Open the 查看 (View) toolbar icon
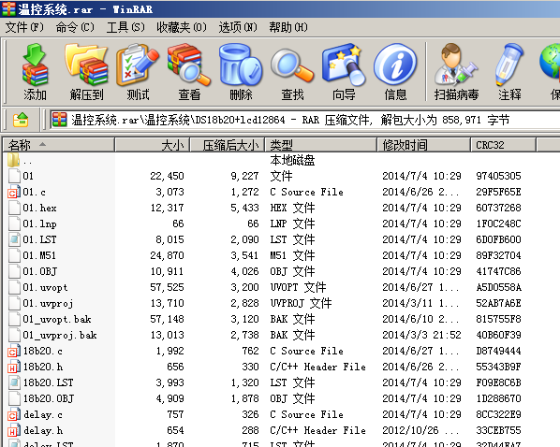The width and height of the screenshot is (560, 447). [189, 65]
